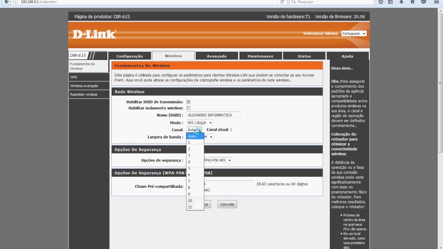Image resolution: width=443 pixels, height=249 pixels.
Task: Switch to the Configuração tab
Action: [130, 56]
